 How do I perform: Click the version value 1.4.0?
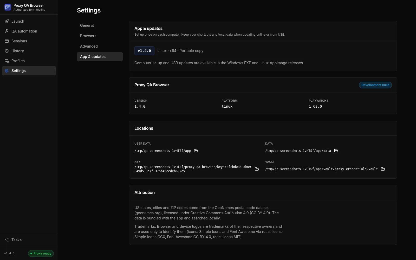point(140,106)
